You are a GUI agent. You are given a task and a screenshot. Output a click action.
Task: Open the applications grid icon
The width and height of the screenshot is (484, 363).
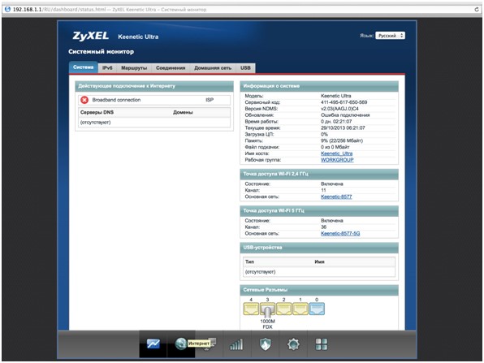[321, 344]
